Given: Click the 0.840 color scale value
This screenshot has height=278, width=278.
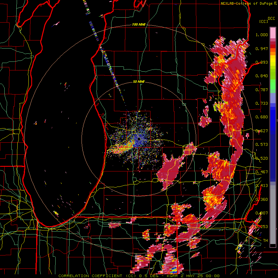Looking at the screenshot, I should (x=262, y=76).
